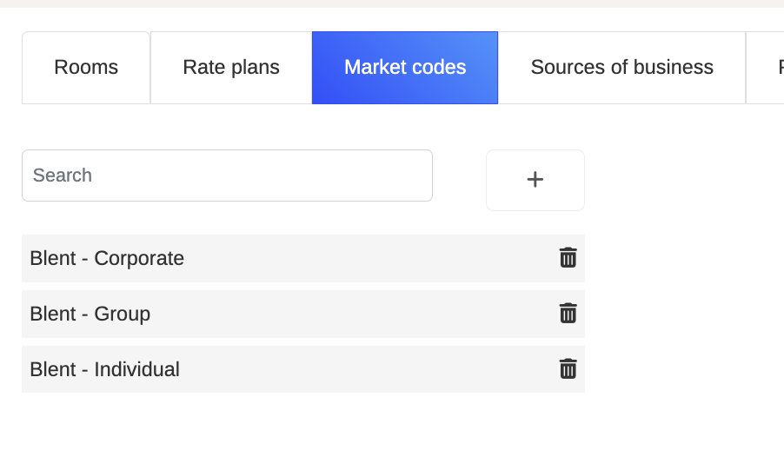784x457 pixels.
Task: Click the Blent - Group label text
Action: point(90,314)
